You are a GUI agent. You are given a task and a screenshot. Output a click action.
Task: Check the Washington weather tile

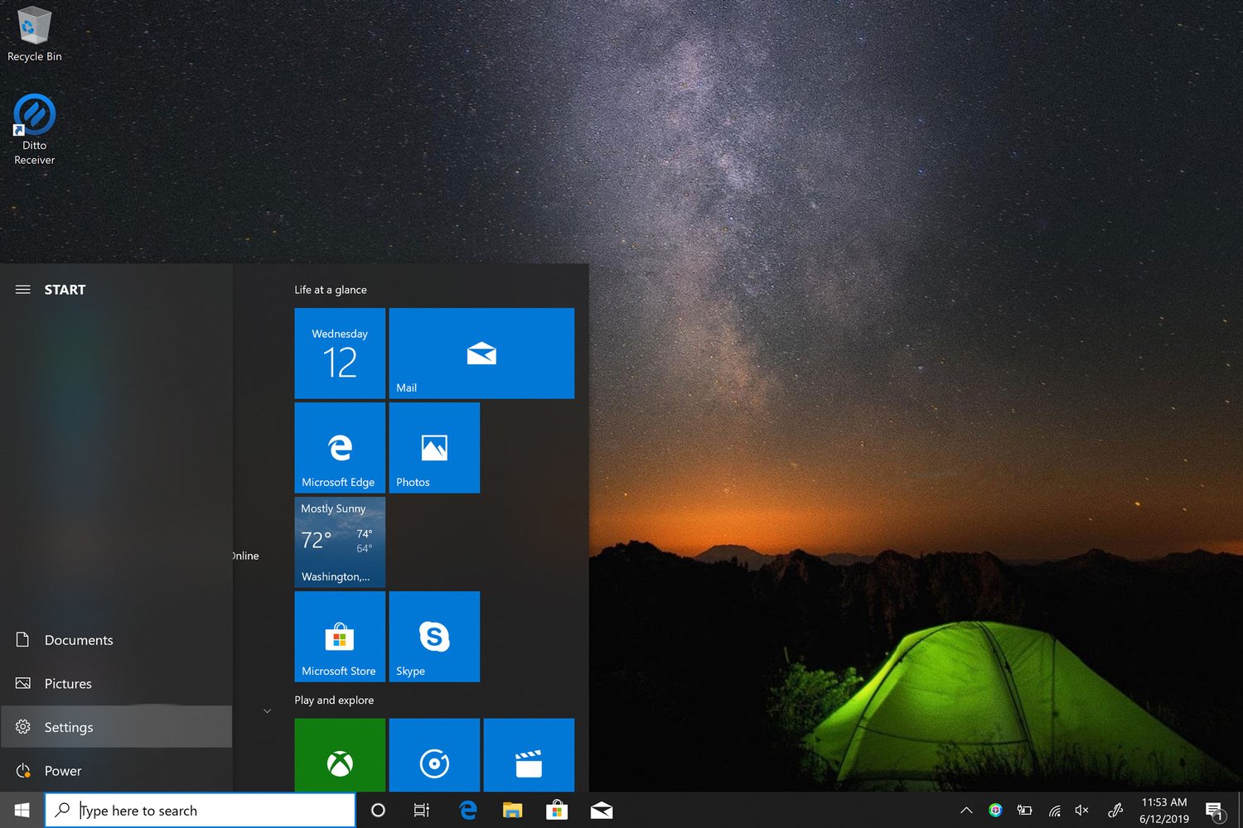[x=339, y=542]
